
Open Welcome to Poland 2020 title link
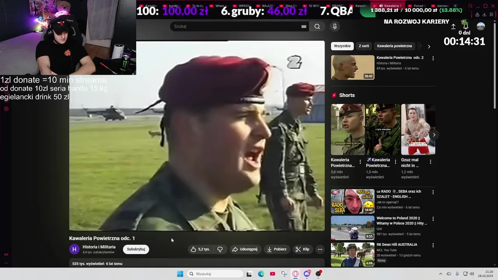(402, 220)
